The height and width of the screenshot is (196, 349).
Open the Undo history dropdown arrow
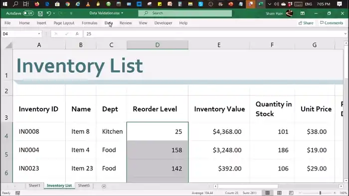coord(54,13)
